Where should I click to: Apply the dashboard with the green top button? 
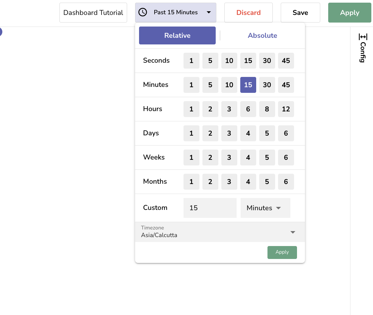point(349,12)
